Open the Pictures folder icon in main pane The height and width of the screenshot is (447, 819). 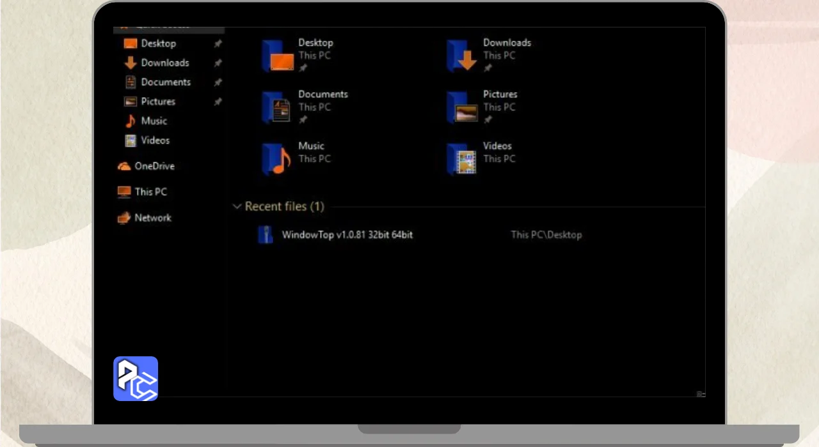tap(462, 107)
